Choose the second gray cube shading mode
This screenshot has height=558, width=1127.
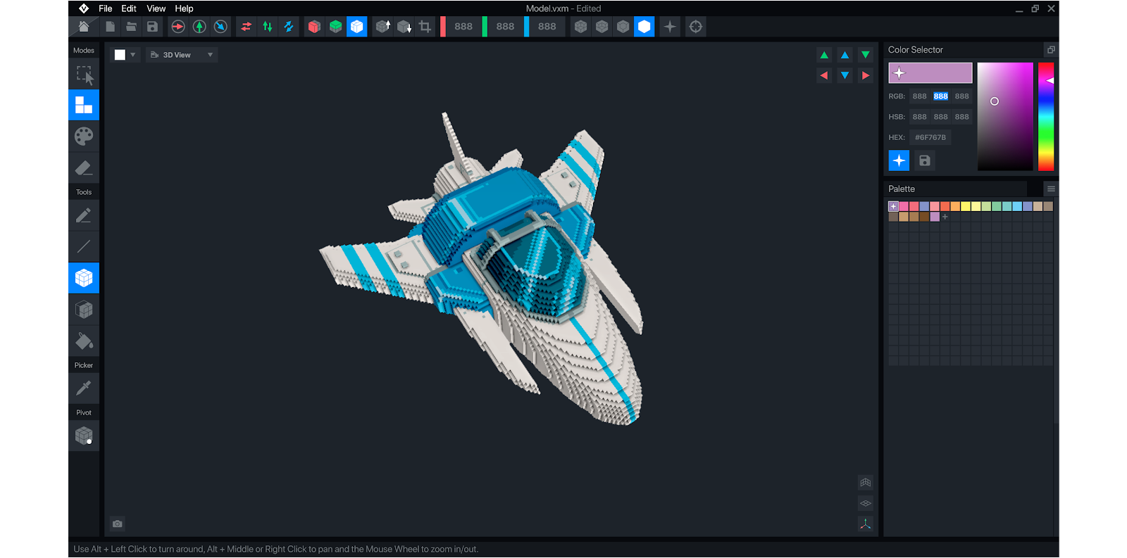tap(602, 27)
